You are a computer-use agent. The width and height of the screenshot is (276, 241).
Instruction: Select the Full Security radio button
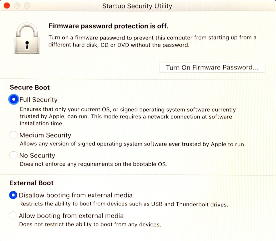pos(13,99)
